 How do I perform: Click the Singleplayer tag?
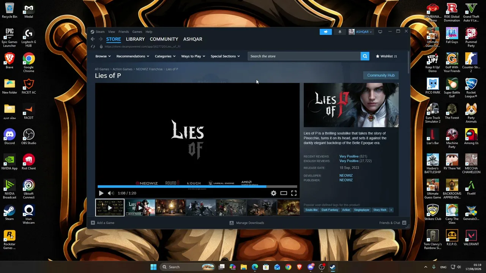coord(361,210)
